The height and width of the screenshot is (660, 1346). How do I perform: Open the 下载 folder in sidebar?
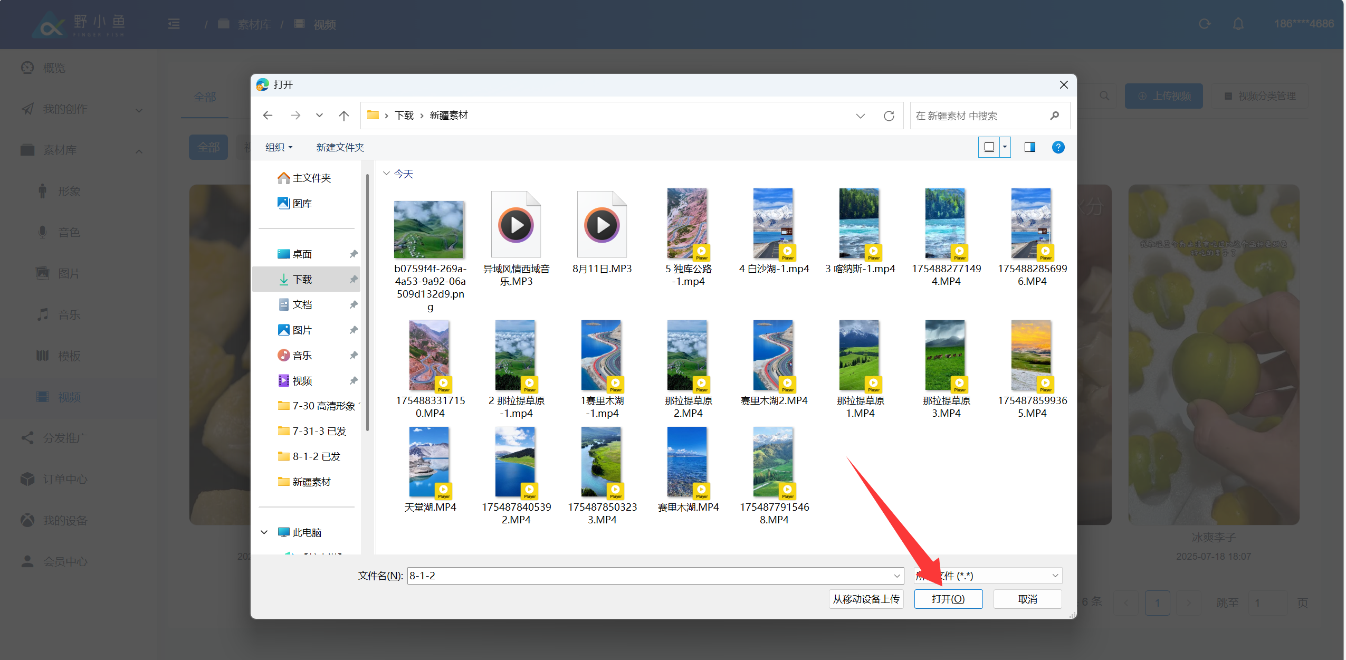(x=302, y=279)
